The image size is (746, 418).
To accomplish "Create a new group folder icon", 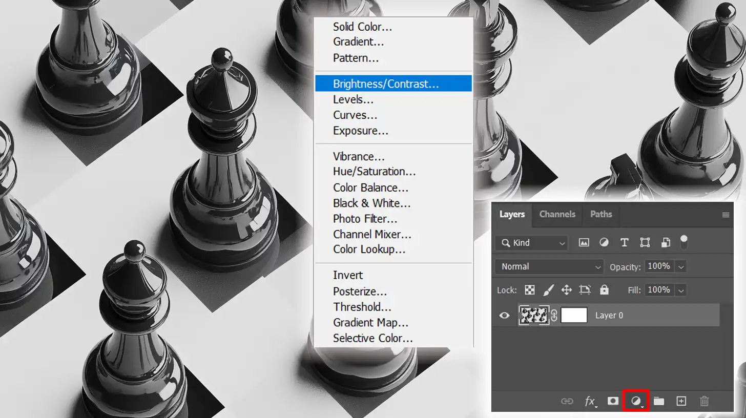I will click(x=659, y=401).
